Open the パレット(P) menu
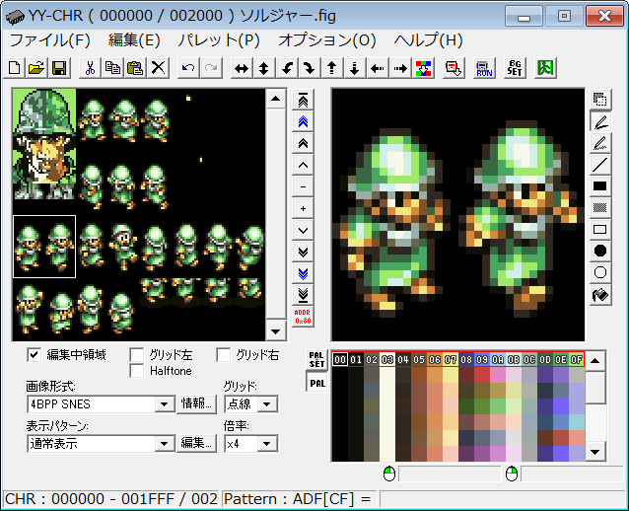The width and height of the screenshot is (629, 511). pyautogui.click(x=219, y=40)
